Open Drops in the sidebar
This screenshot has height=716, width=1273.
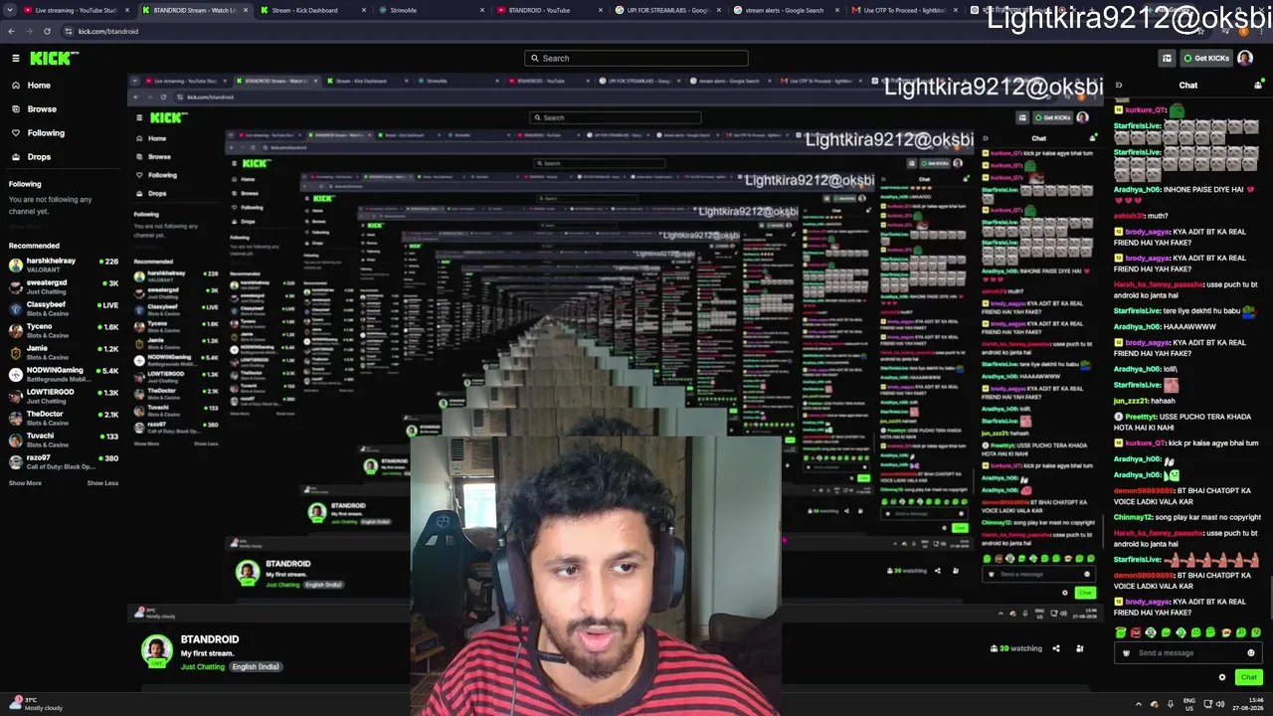[x=39, y=157]
